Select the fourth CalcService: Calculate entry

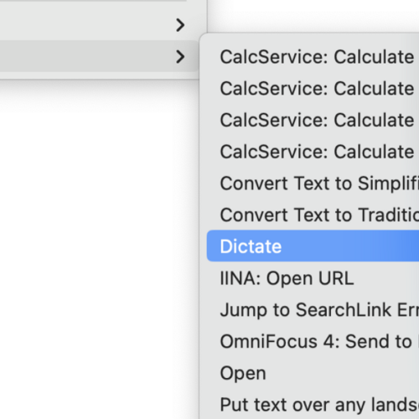coord(313,151)
